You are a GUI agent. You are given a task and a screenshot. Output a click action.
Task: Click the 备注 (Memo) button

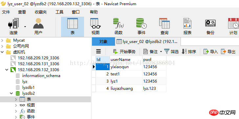[150, 52]
